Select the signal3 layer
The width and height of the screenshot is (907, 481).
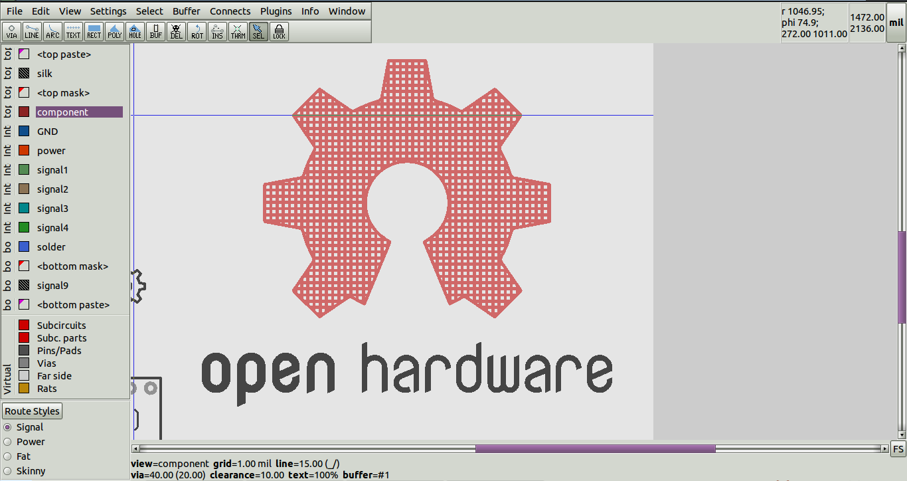pos(53,208)
